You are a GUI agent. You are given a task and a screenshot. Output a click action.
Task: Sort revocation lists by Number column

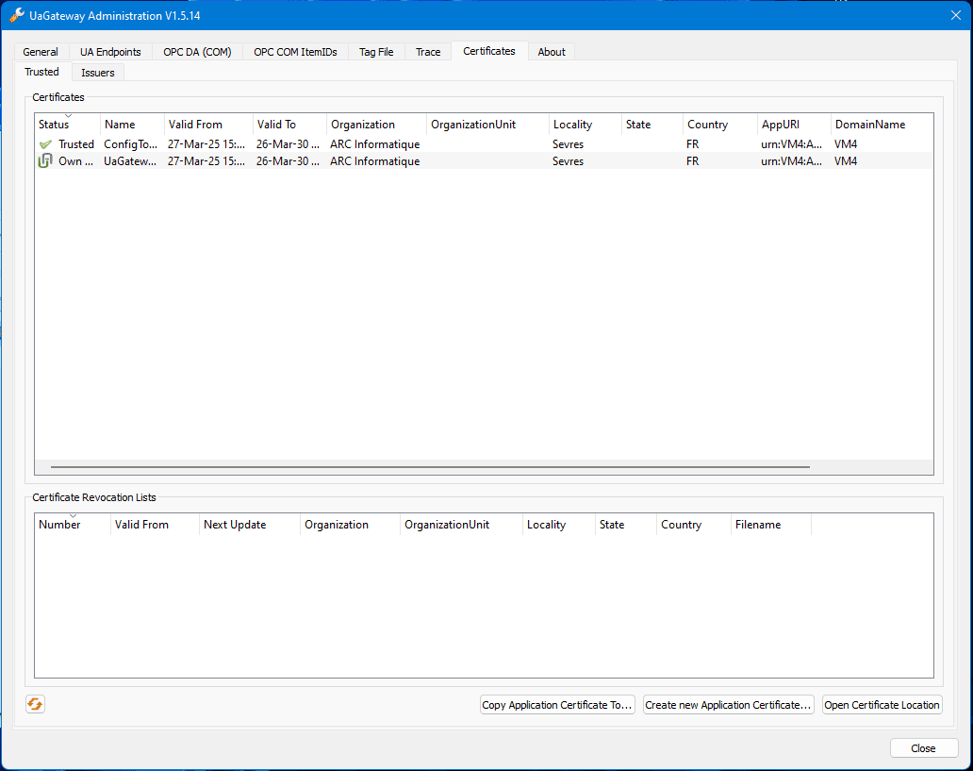(73, 525)
